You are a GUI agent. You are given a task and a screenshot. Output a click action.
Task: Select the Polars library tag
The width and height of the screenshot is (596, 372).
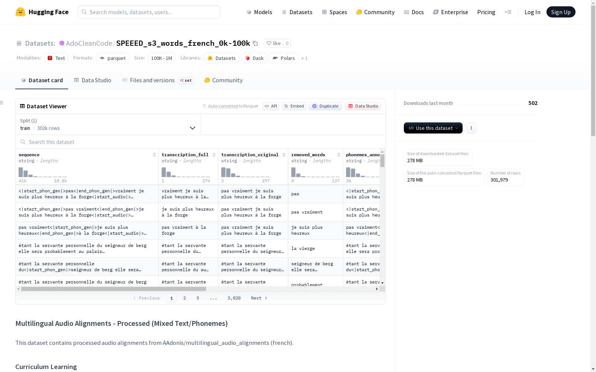(x=284, y=58)
